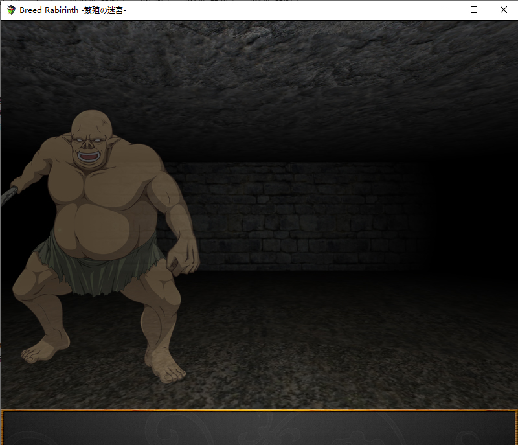This screenshot has width=518, height=445.
Task: Click the weapon in ogre's hand
Action: [9, 193]
